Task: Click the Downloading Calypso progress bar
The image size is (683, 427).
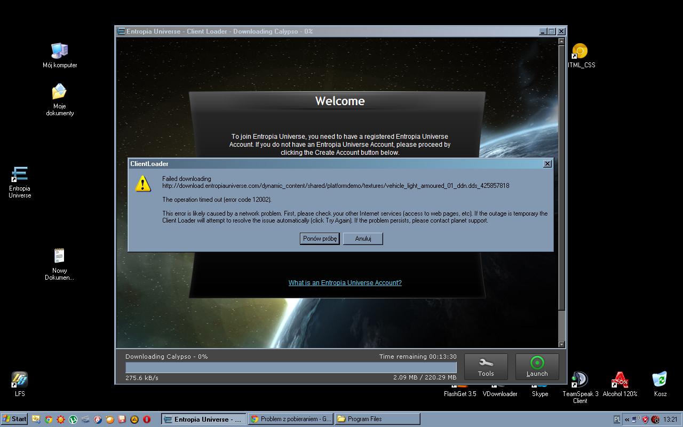Action: click(x=291, y=367)
